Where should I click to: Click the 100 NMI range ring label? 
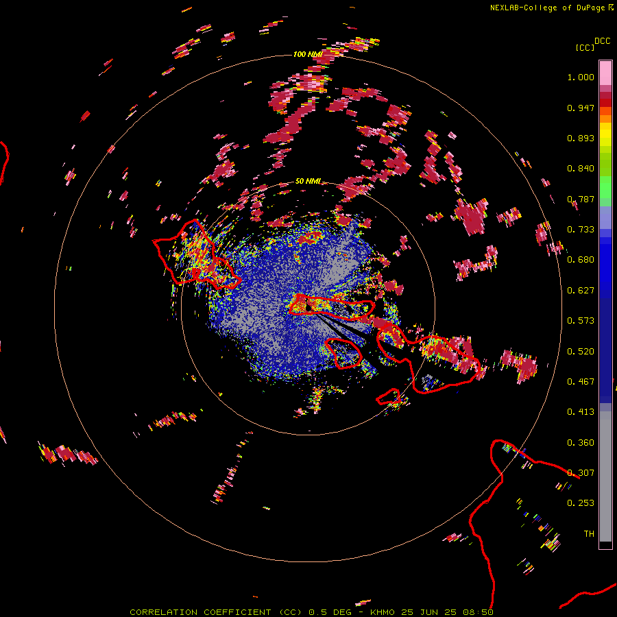click(x=308, y=54)
